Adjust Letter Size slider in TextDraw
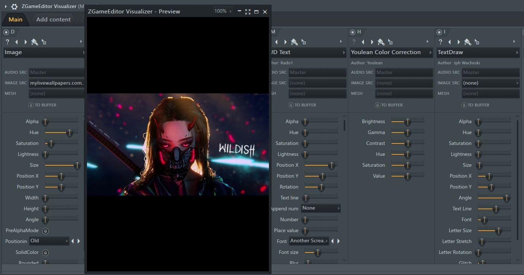This screenshot has height=275, width=524. pos(494,230)
